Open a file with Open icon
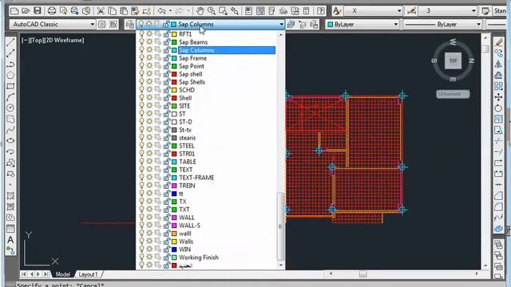The image size is (511, 287). (x=26, y=11)
